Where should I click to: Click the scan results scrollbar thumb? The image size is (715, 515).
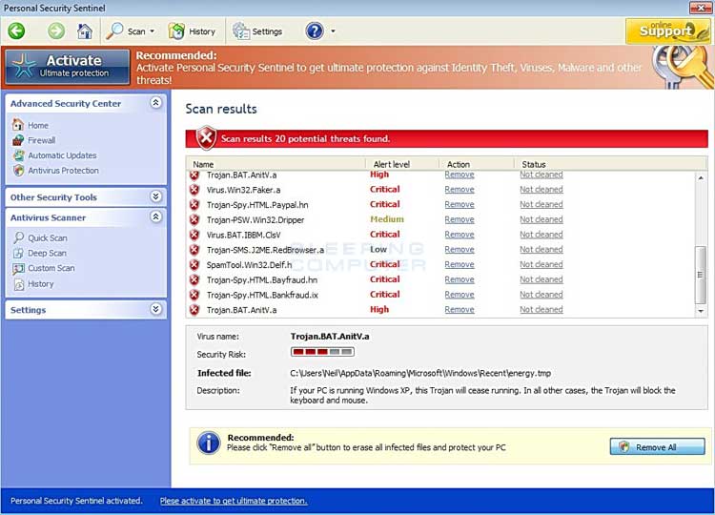click(x=701, y=275)
